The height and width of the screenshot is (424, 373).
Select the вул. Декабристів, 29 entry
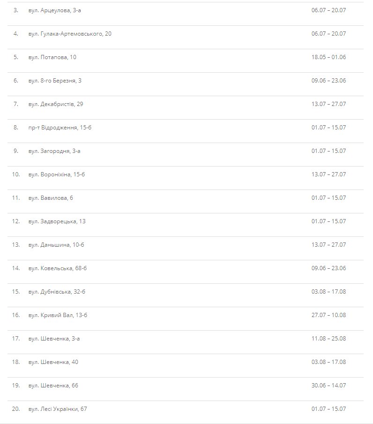click(56, 104)
